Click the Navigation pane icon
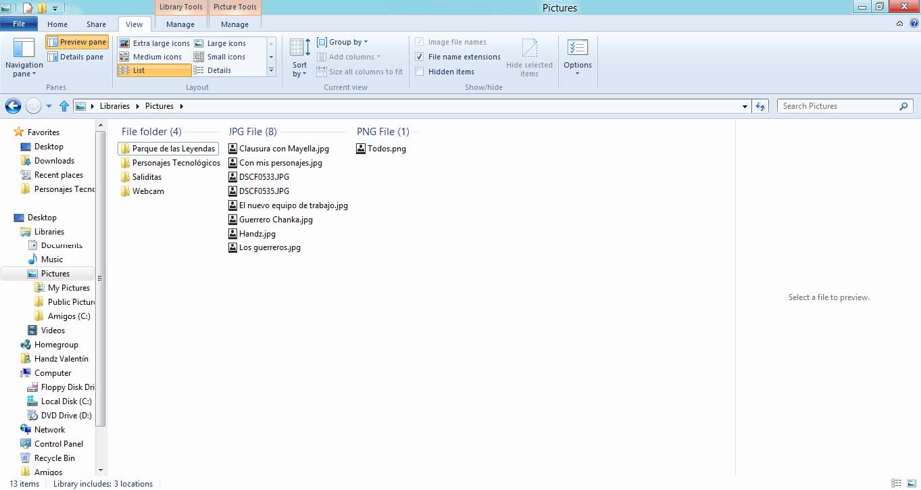 coord(24,49)
